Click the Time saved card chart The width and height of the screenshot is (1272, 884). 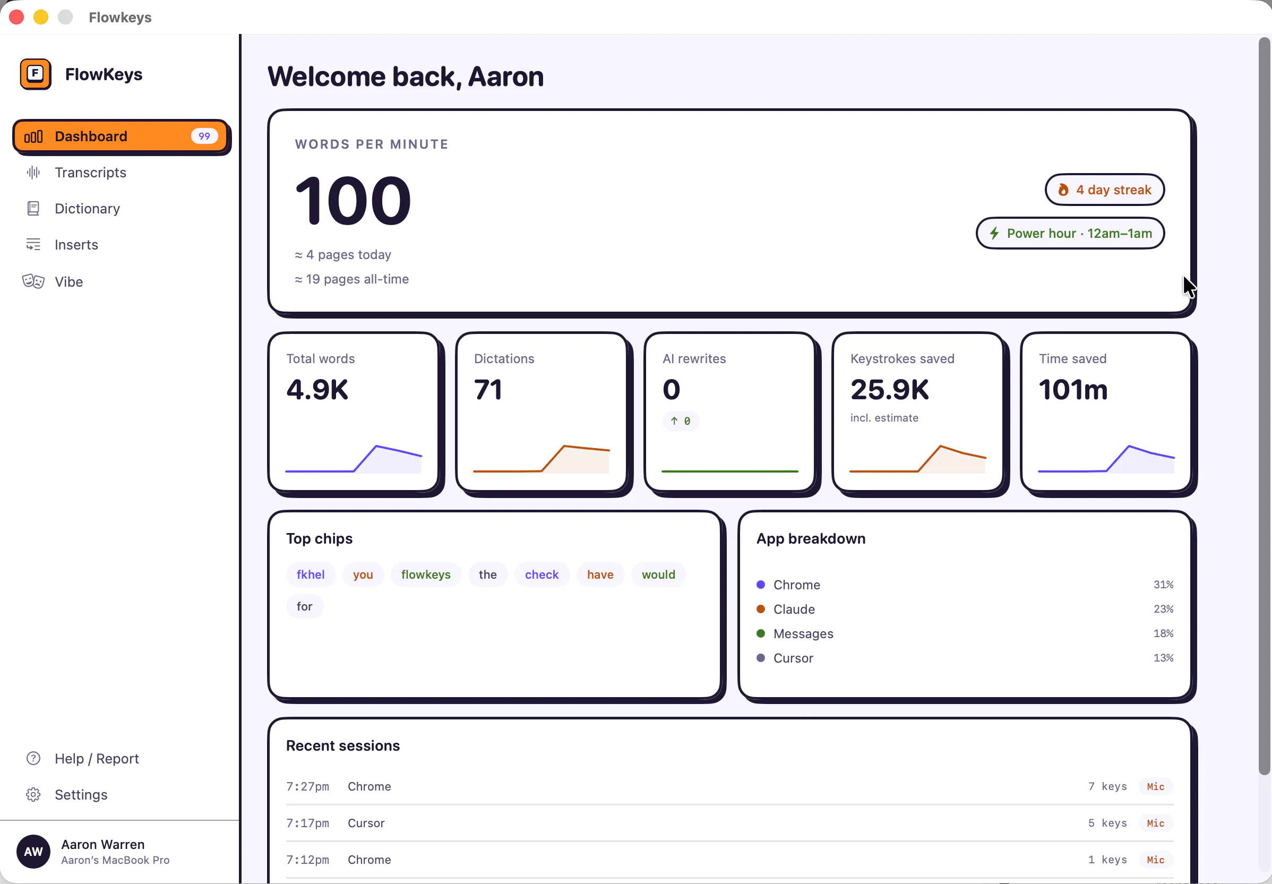(1106, 459)
